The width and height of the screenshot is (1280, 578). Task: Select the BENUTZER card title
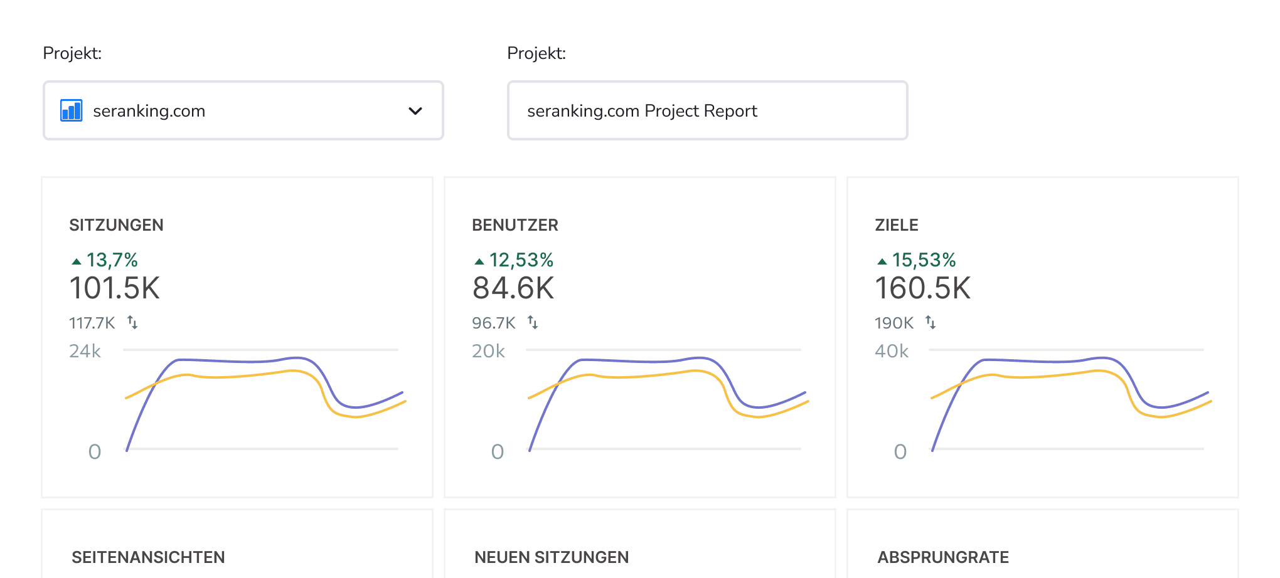tap(515, 225)
